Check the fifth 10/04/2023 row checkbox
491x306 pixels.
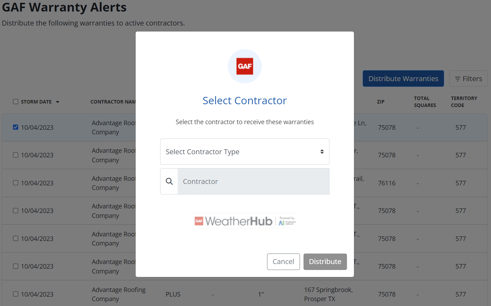(x=15, y=239)
